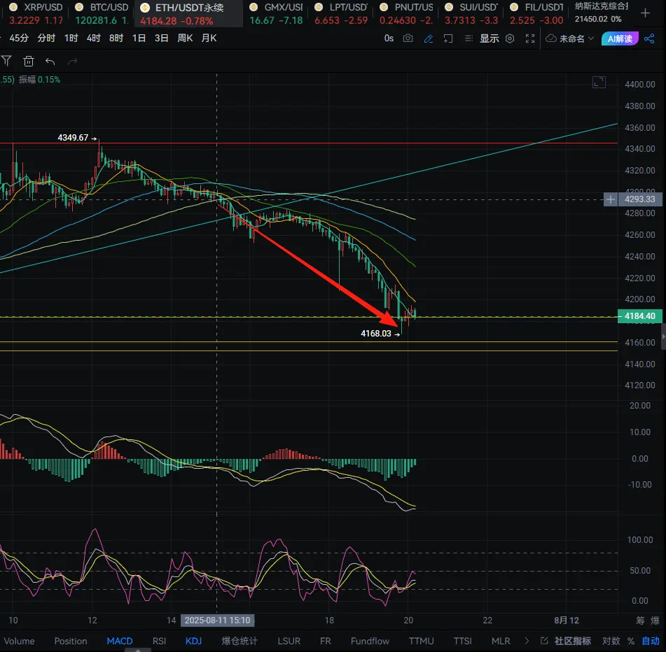Open the 纳斯达克综合 index tab
666x652 pixels.
602,13
